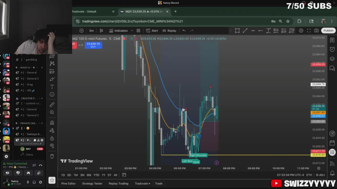The height and width of the screenshot is (189, 337).
Task: Select the brush drawing tool
Action: (52, 79)
